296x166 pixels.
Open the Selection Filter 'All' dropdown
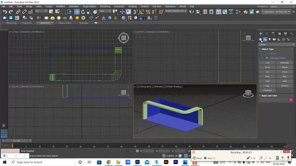point(41,11)
